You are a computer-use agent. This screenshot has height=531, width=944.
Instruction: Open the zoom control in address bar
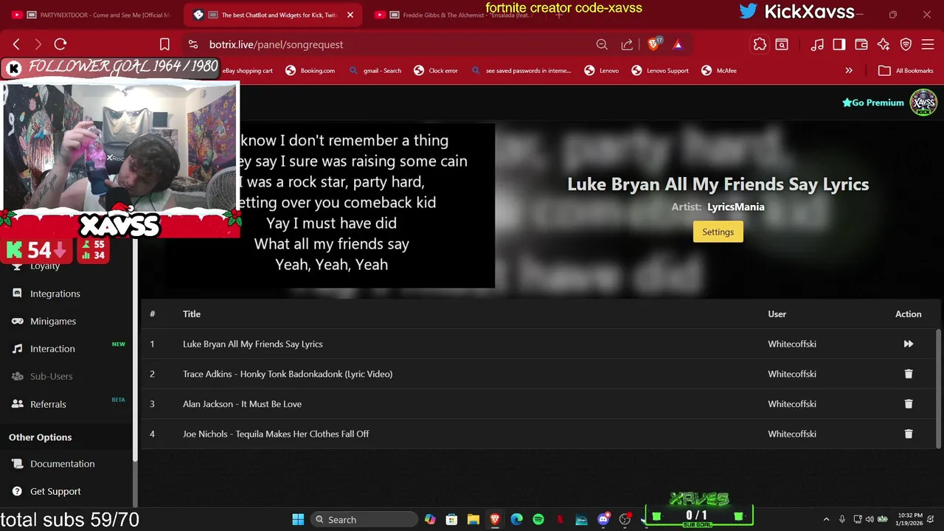point(602,44)
